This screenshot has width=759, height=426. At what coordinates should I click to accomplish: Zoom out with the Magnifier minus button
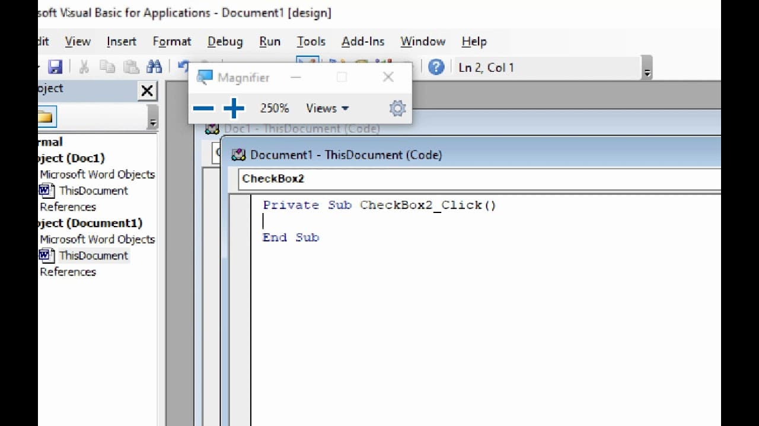click(203, 108)
